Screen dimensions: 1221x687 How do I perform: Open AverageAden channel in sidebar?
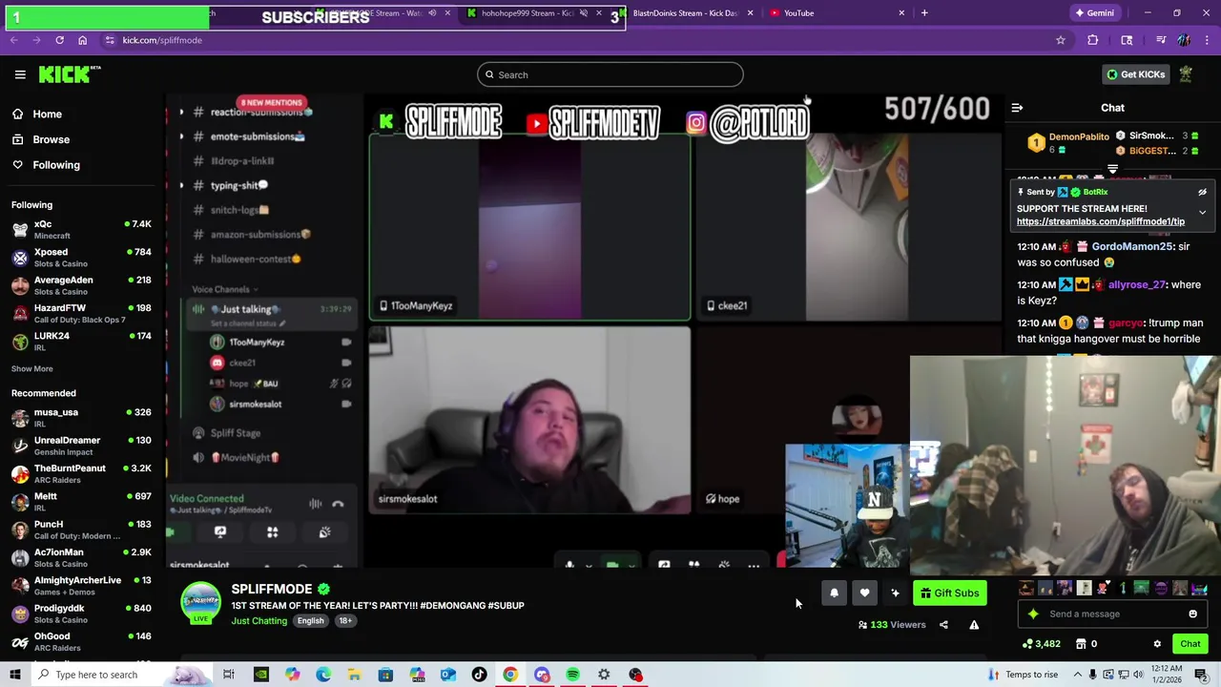[81, 285]
